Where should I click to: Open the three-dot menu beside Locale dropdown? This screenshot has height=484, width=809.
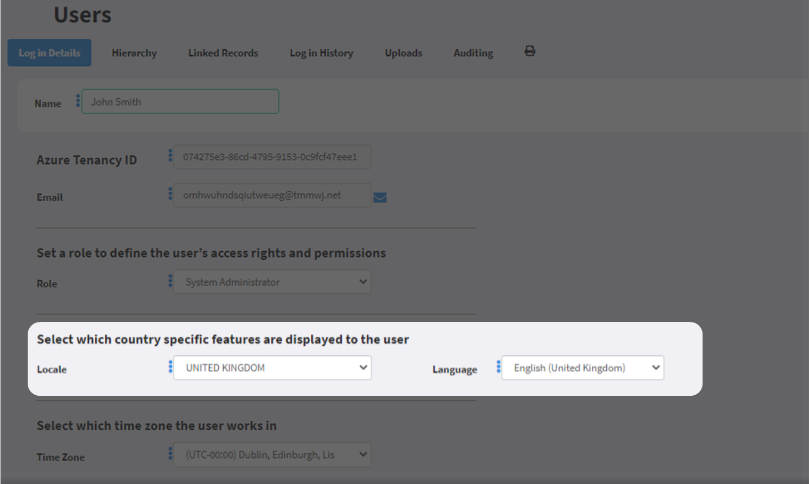coord(170,366)
